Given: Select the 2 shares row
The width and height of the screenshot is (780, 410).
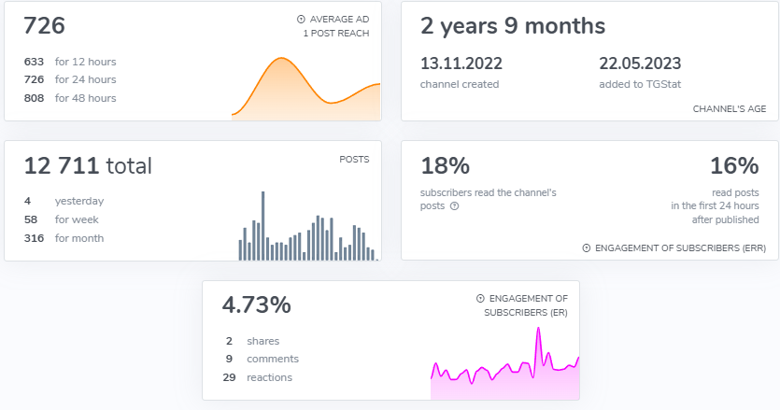Looking at the screenshot, I should click(x=252, y=341).
